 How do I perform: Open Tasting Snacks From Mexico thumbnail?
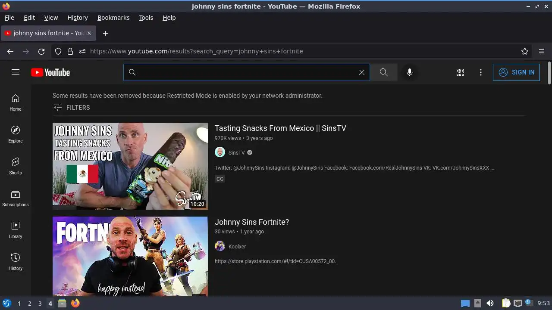130,166
